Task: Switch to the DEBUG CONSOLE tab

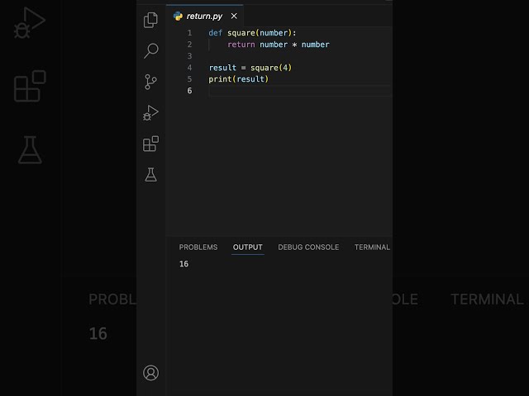Action: 308,247
